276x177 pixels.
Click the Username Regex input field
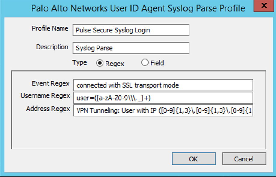click(164, 97)
